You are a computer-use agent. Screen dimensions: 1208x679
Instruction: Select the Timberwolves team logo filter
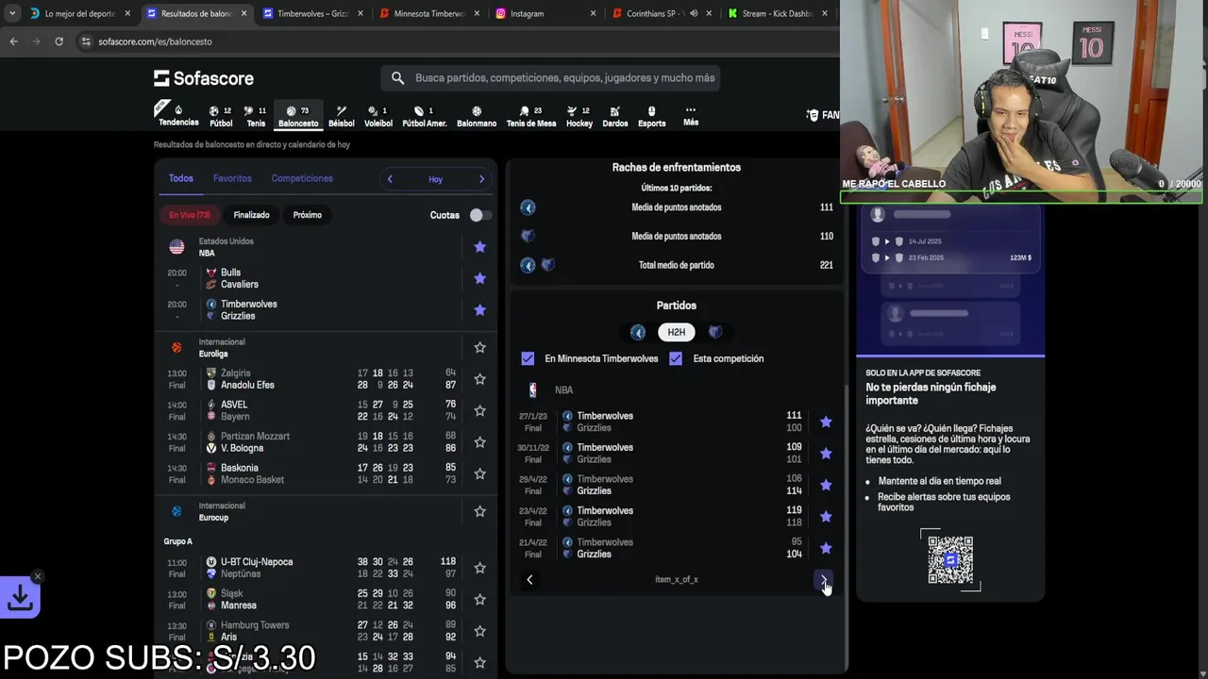638,332
